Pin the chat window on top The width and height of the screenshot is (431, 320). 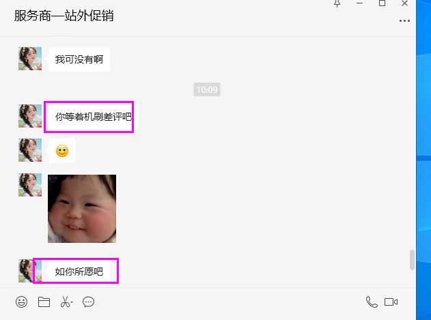[337, 3]
